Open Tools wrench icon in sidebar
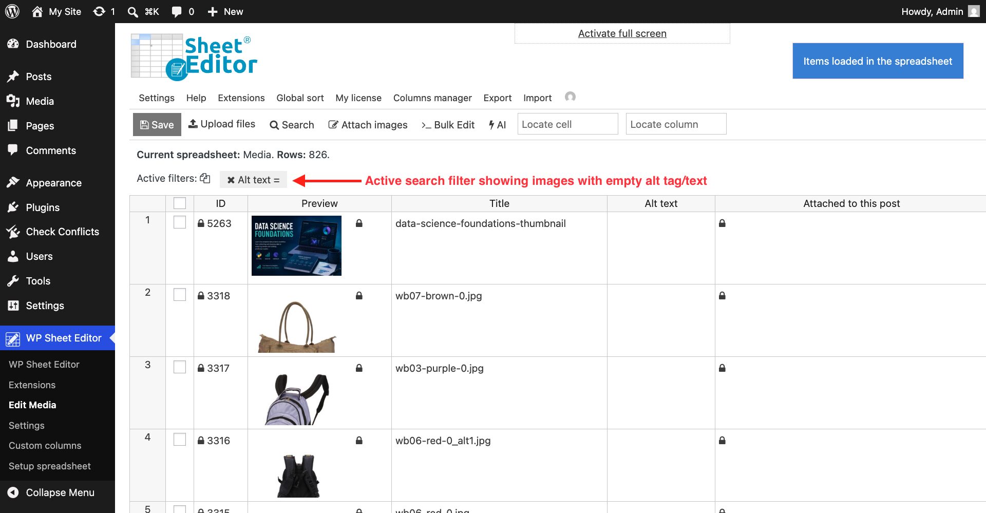The height and width of the screenshot is (513, 986). [x=13, y=281]
